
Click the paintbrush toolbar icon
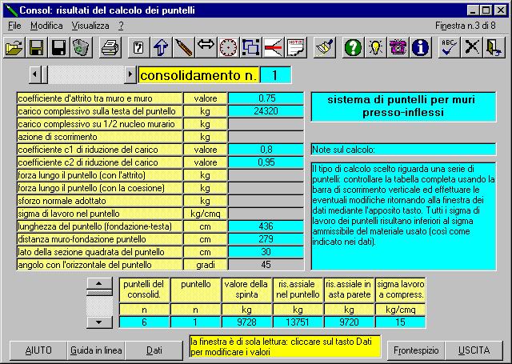tap(324, 48)
